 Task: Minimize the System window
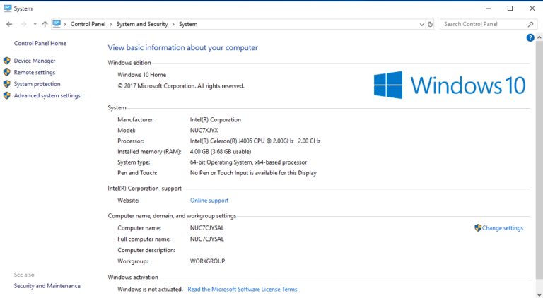[x=489, y=8]
